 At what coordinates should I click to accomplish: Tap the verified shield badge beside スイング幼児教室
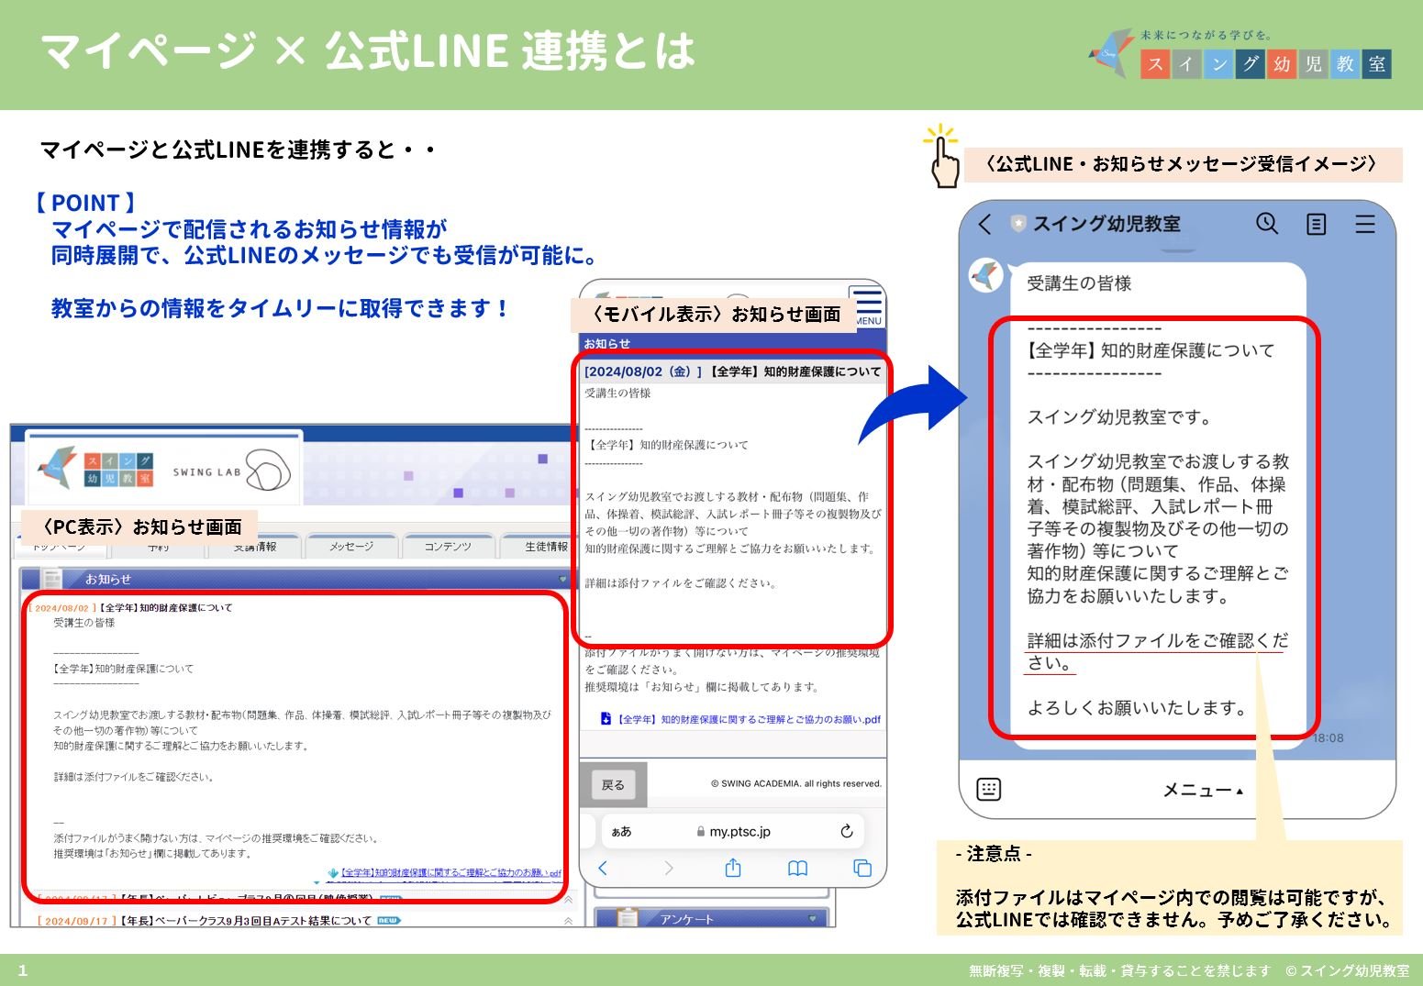click(x=1017, y=223)
